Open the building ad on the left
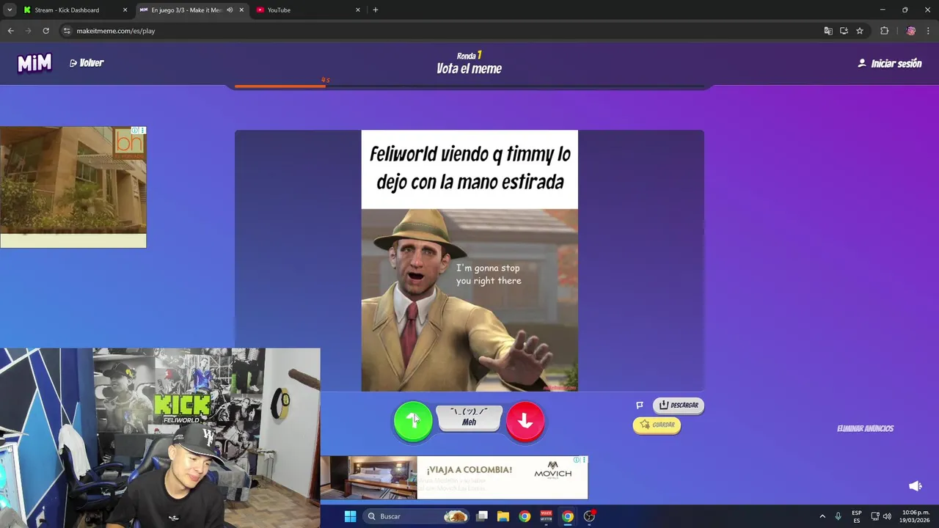The width and height of the screenshot is (939, 528). coord(73,187)
